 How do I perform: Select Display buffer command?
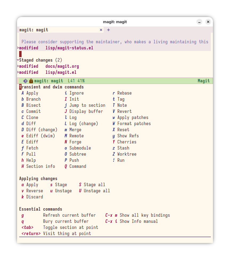point(84,112)
